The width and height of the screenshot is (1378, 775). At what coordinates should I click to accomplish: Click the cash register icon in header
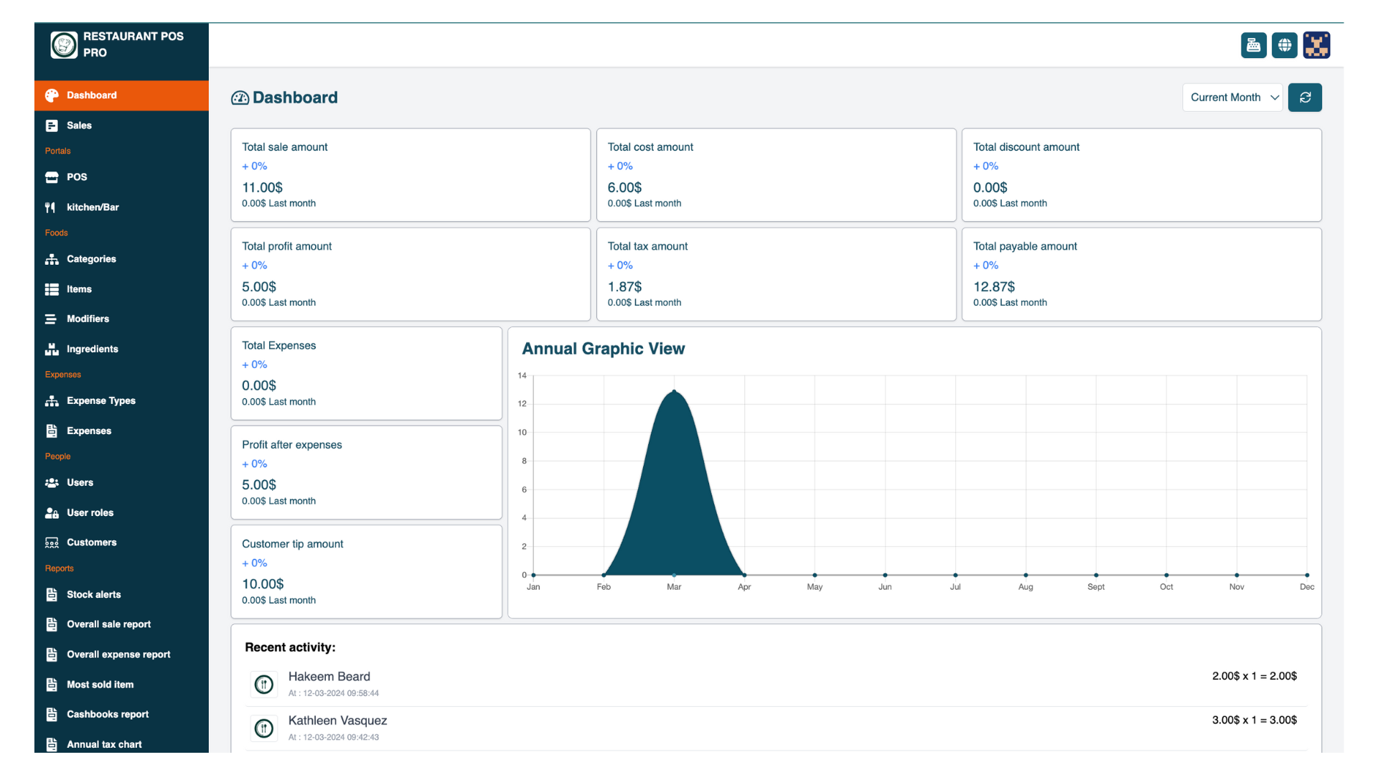(x=1253, y=45)
